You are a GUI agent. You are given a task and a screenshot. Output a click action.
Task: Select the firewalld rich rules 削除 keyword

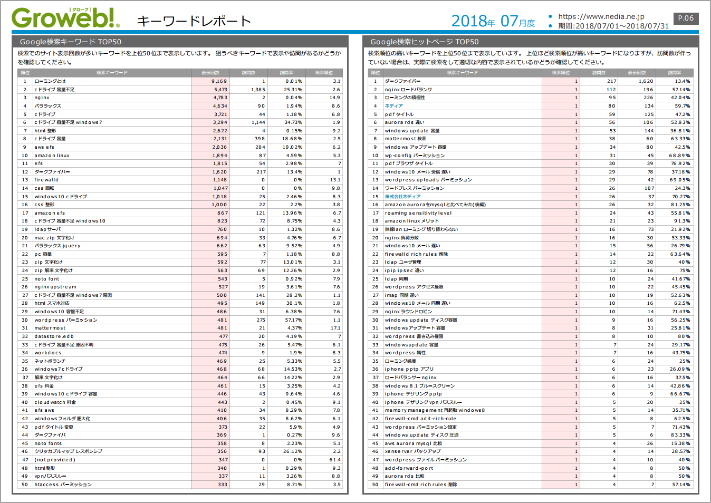(x=416, y=254)
